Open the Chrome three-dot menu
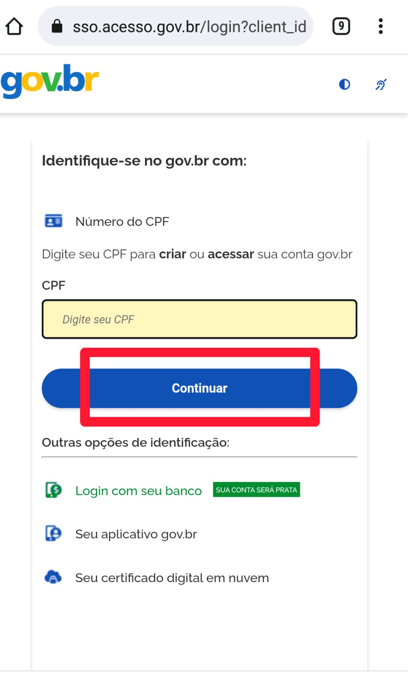 [380, 26]
